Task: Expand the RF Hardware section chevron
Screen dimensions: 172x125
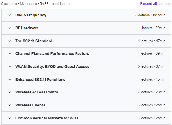Action: click(x=10, y=28)
